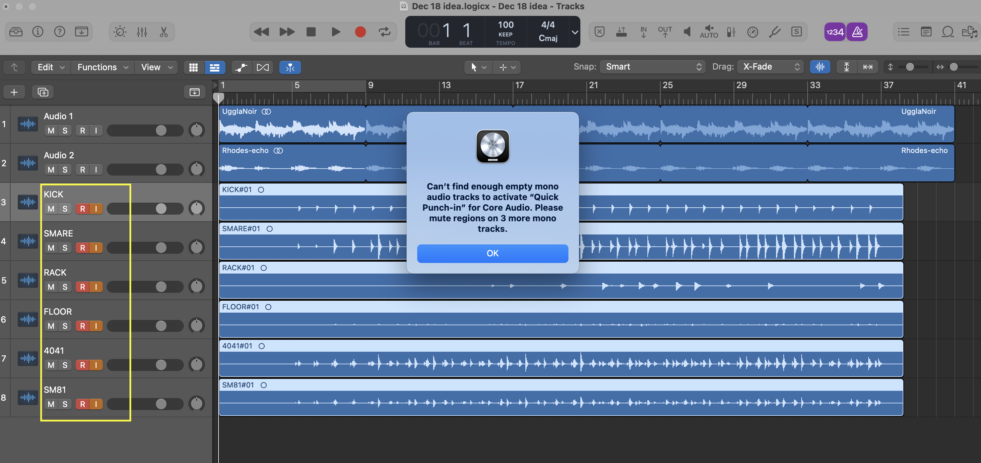Click the Scissors editors icon
This screenshot has height=463, width=981.
[x=164, y=31]
